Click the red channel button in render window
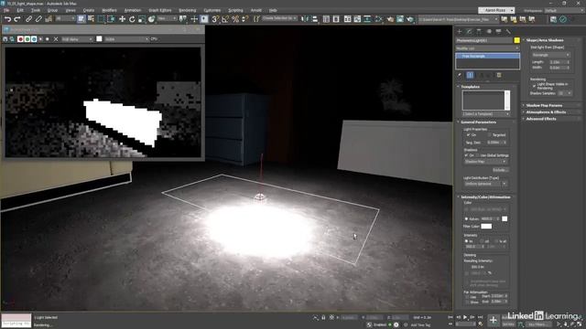The width and height of the screenshot is (586, 329). (20, 39)
